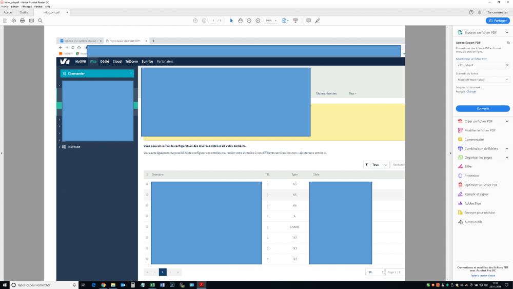This screenshot has height=289, width=513.
Task: Open search with the magnifying glass icon
Action: (40, 21)
